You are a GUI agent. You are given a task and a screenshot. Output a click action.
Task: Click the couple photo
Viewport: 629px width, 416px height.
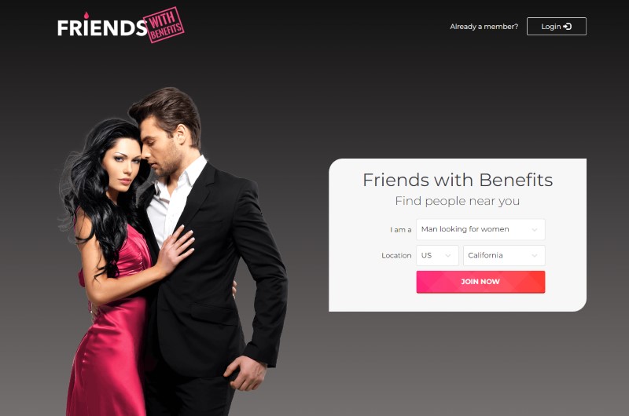click(173, 251)
